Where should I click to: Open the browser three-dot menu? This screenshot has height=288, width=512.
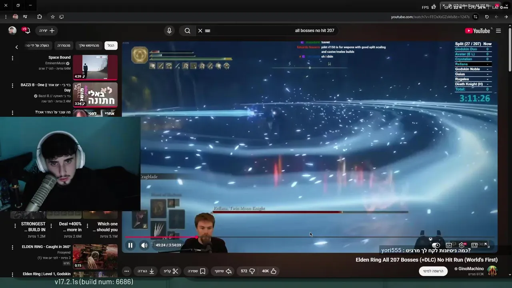pyautogui.click(x=6, y=17)
